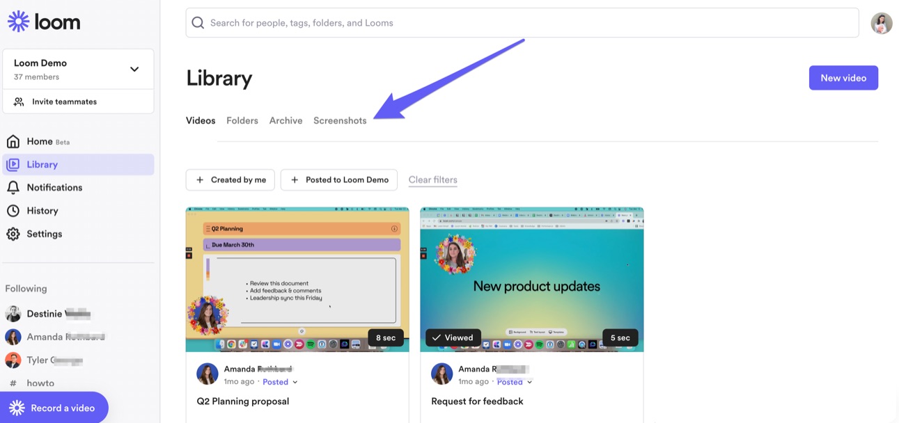Viewport: 899px width, 423px height.
Task: Click the 5 sec duration badge
Action: [620, 337]
